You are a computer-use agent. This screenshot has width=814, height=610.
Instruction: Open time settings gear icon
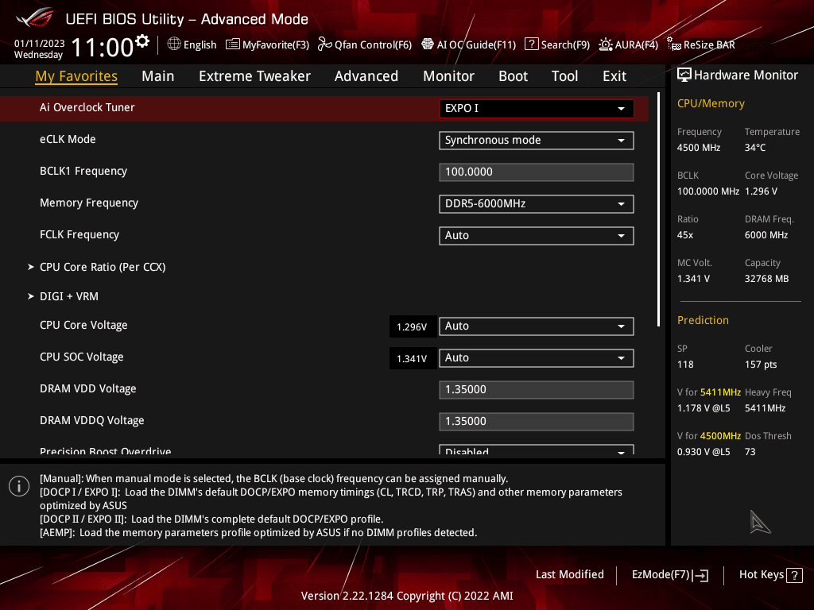pos(142,41)
